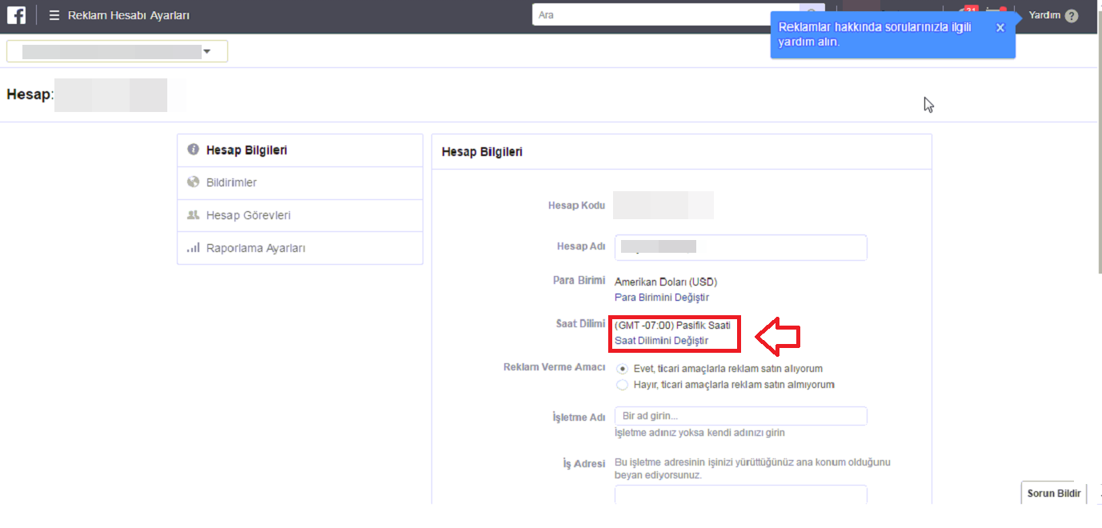Select Evet, ticari amaçlarla reklam satın alıyorum
This screenshot has height=528, width=1102.
coord(623,369)
